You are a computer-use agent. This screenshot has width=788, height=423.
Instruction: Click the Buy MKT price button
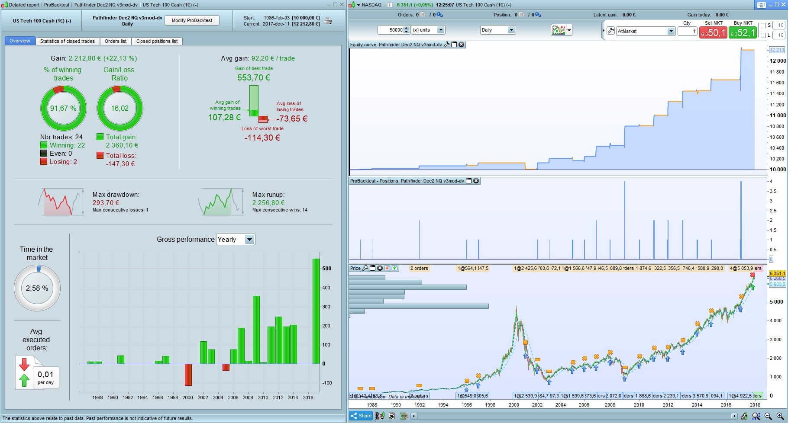click(x=743, y=32)
